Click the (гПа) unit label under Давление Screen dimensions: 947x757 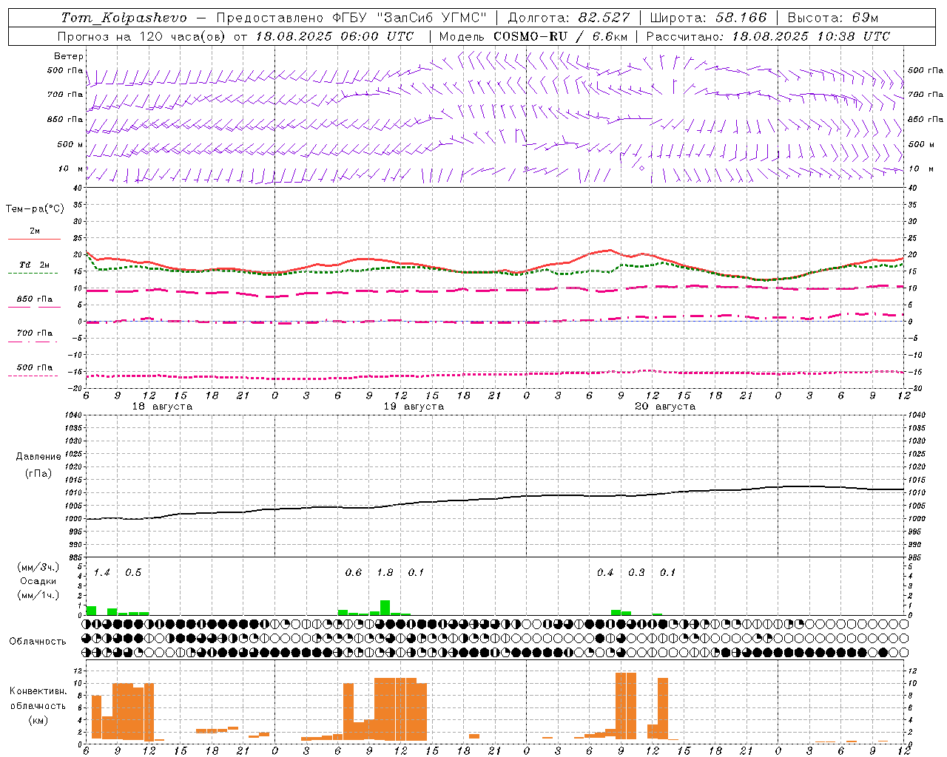pos(38,474)
